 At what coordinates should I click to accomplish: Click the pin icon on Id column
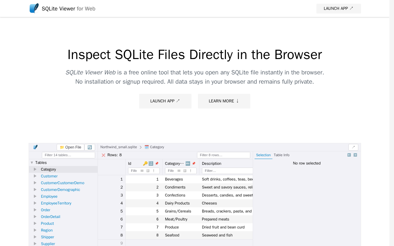click(x=157, y=164)
